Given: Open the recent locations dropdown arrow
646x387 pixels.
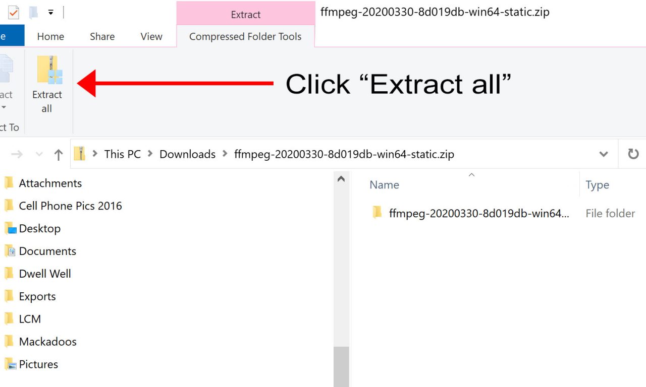Looking at the screenshot, I should 39,155.
